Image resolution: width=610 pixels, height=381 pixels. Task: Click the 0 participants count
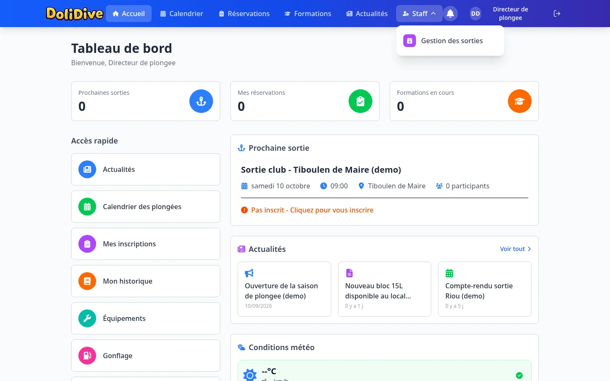467,186
